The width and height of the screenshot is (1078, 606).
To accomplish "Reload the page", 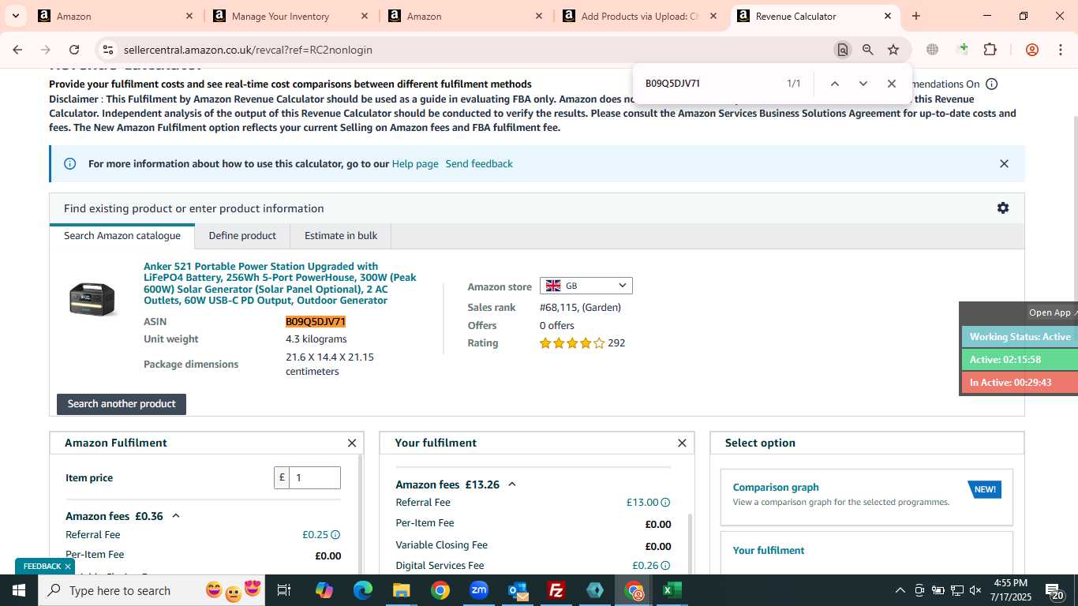I will pyautogui.click(x=74, y=50).
